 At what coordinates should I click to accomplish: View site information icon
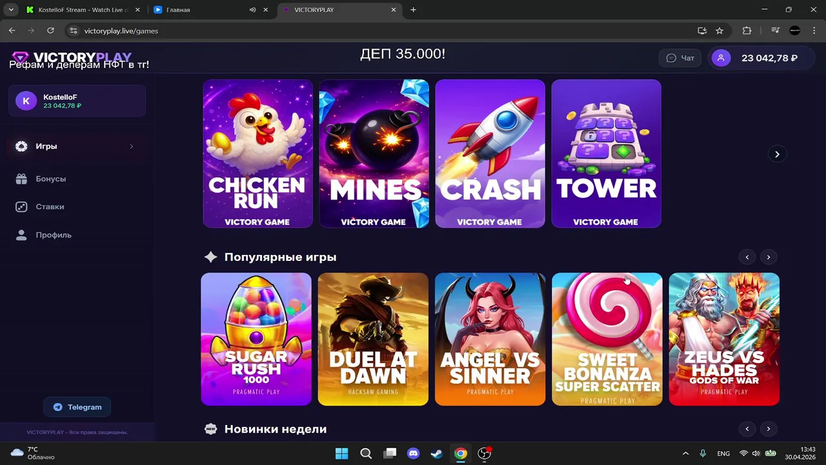pyautogui.click(x=73, y=30)
